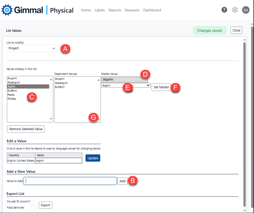Open the Home menu

pyautogui.click(x=86, y=10)
